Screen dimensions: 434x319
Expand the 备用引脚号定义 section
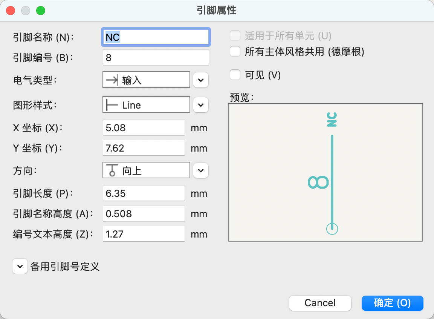[x=20, y=267]
